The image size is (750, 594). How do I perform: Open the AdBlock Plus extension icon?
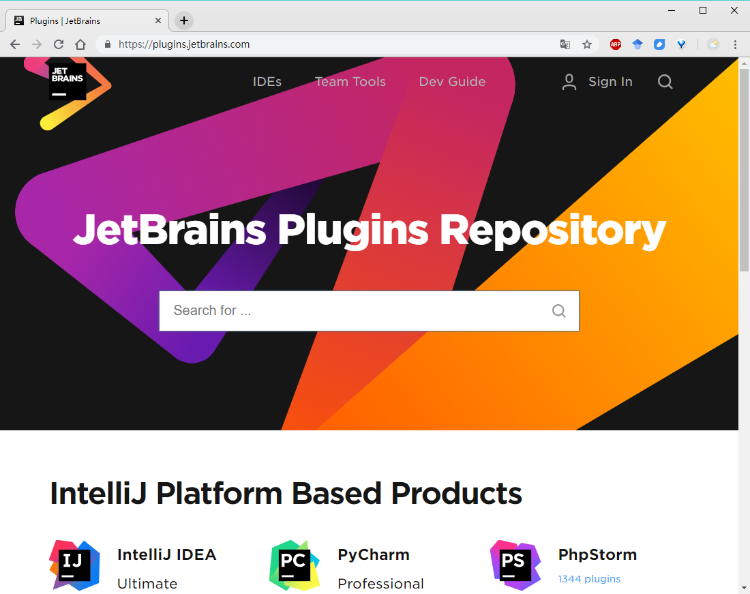(616, 44)
